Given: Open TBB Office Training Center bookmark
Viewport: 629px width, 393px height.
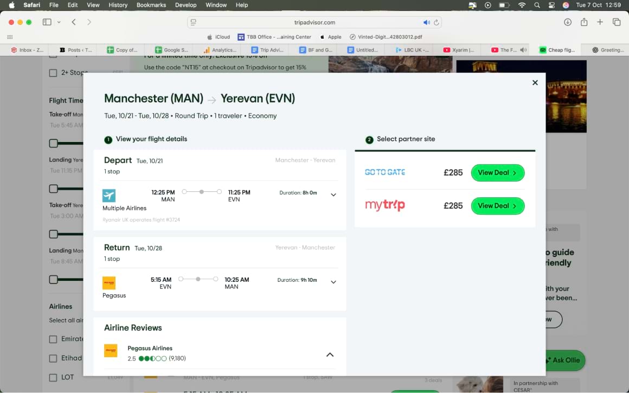Looking at the screenshot, I should (x=274, y=37).
